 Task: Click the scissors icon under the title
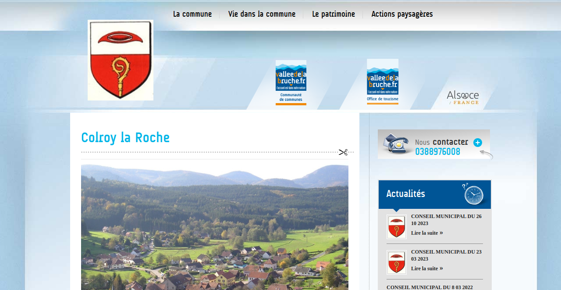tap(343, 152)
